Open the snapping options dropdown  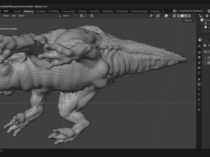(86, 16)
